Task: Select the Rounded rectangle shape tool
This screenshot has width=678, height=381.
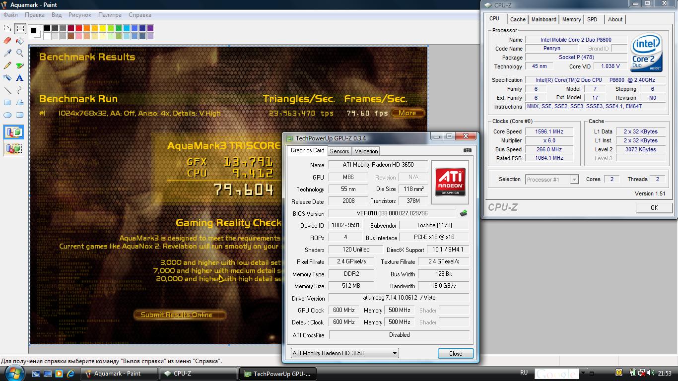Action: 20,115
